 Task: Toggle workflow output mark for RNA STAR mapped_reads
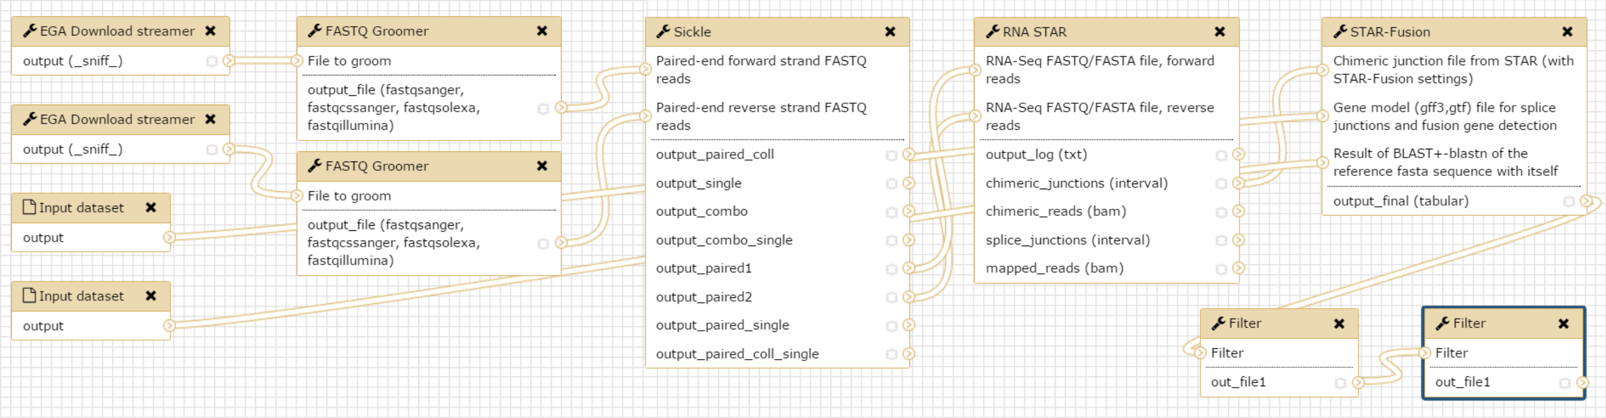[1222, 269]
